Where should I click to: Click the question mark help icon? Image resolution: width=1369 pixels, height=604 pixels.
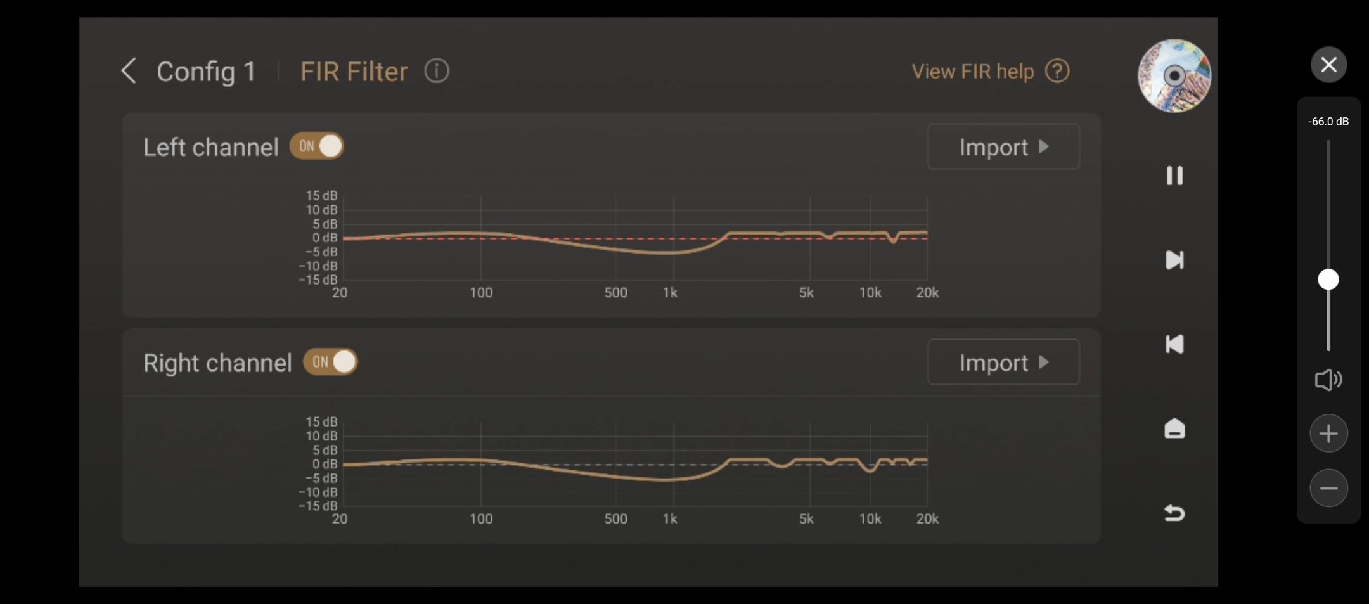pyautogui.click(x=1057, y=71)
